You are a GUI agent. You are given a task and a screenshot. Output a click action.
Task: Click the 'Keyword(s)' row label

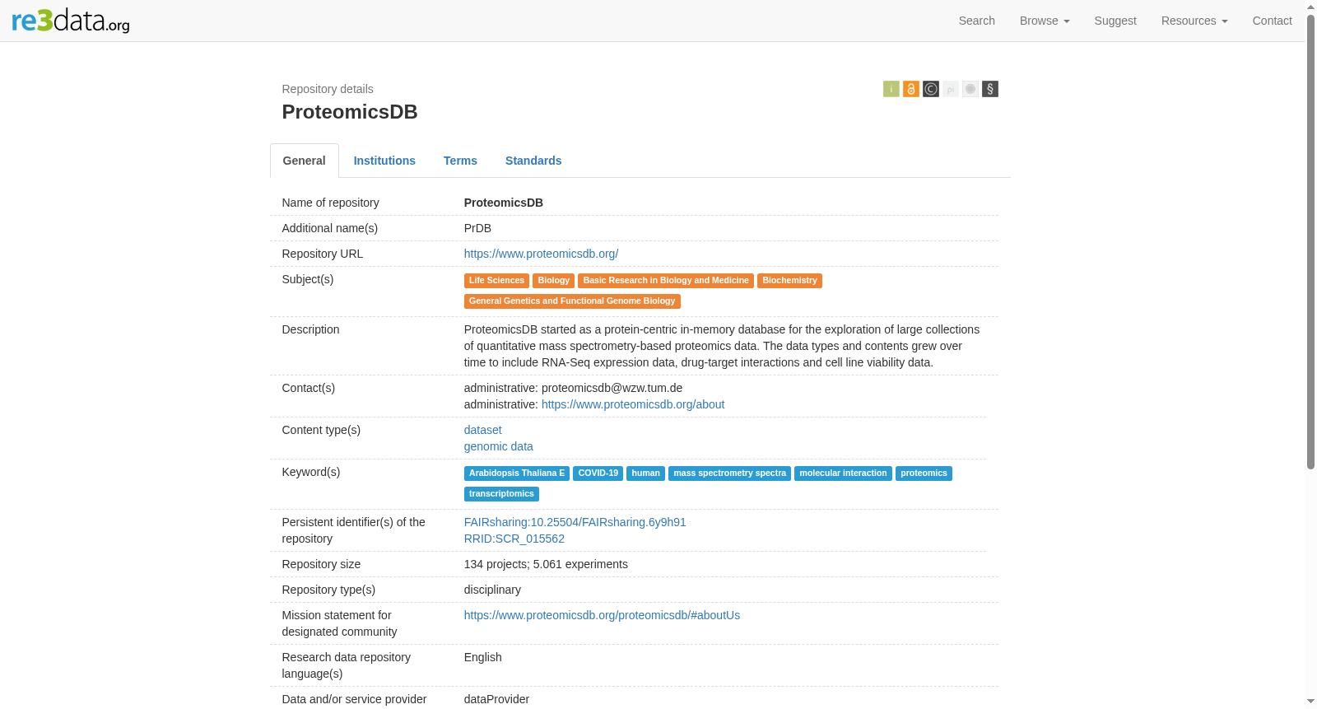[311, 472]
